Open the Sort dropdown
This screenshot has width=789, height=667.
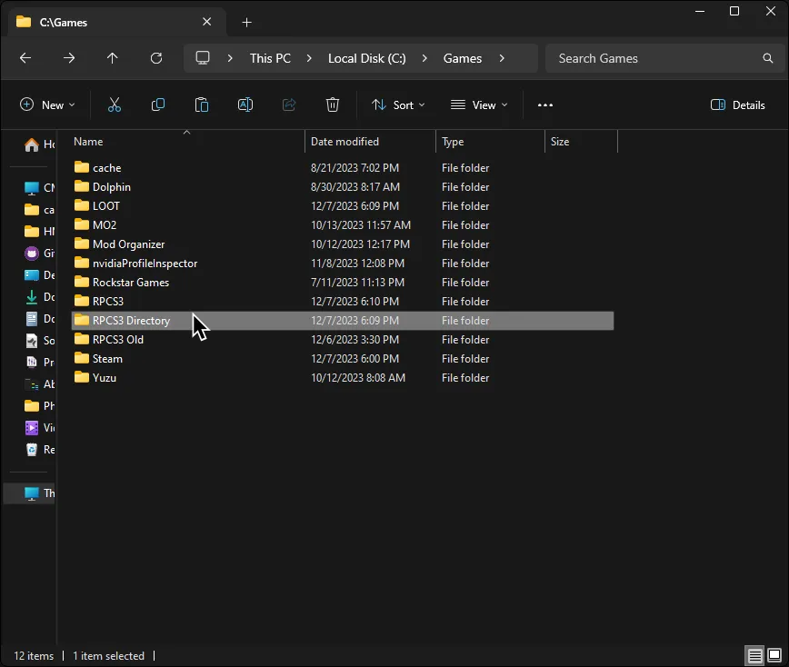pyautogui.click(x=398, y=105)
